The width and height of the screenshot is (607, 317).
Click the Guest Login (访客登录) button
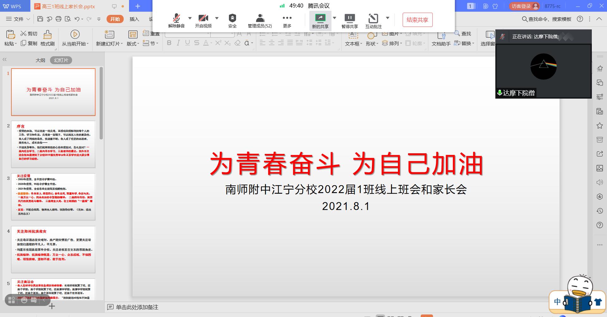point(524,6)
